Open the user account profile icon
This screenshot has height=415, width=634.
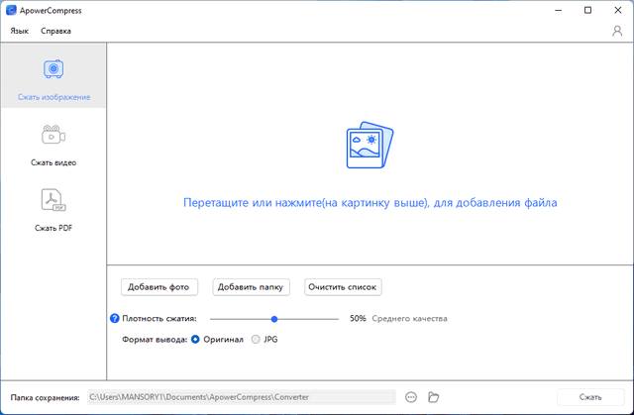coord(617,31)
